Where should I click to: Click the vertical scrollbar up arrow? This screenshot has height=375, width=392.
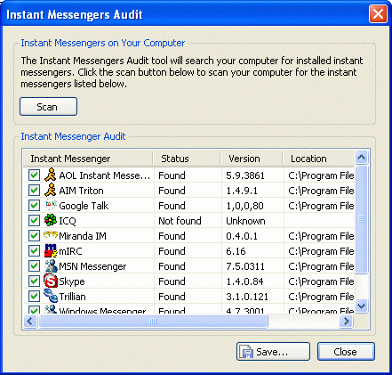point(361,158)
